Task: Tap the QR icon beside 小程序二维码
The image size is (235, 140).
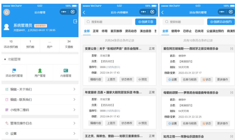Action: click(7, 110)
